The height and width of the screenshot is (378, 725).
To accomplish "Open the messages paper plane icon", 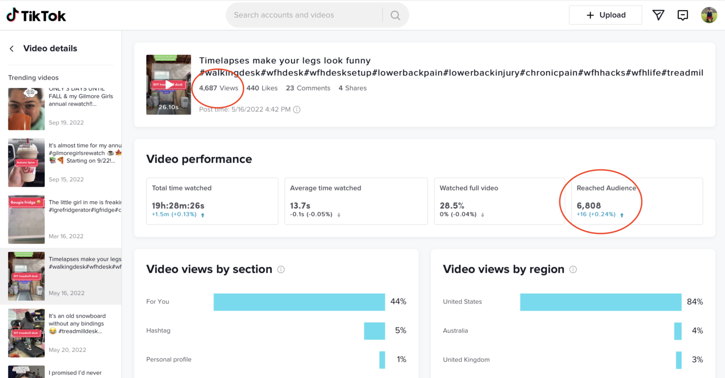I will point(658,15).
